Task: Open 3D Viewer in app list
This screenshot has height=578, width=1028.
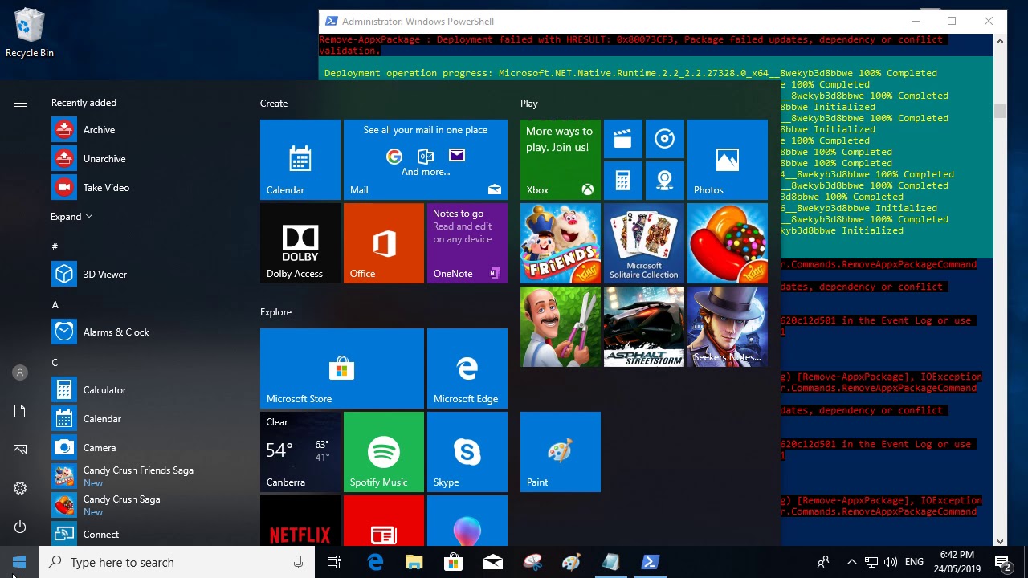Action: tap(149, 275)
